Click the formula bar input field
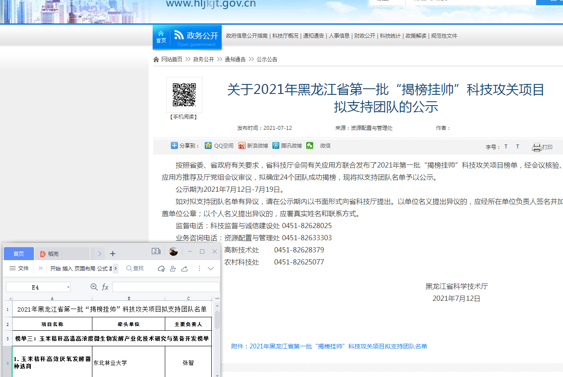This screenshot has width=563, height=377. coord(166,287)
